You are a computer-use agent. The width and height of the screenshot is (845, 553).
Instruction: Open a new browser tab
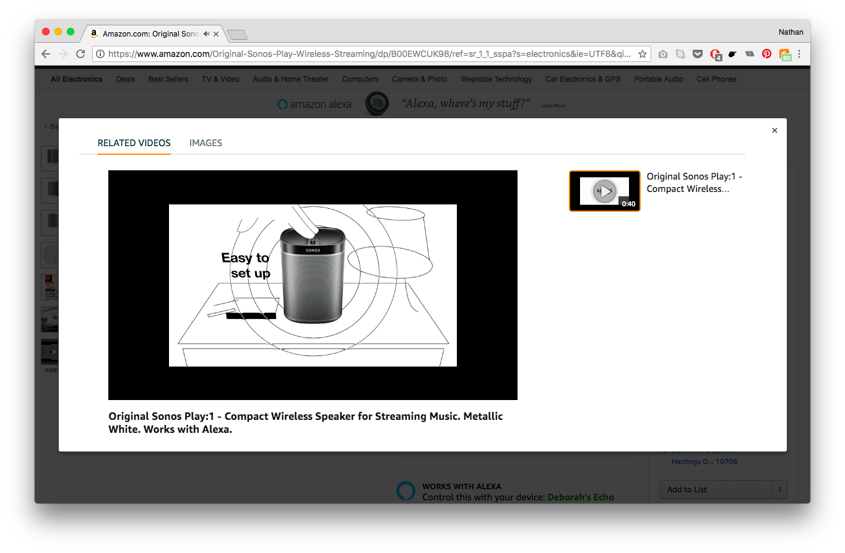[x=237, y=34]
